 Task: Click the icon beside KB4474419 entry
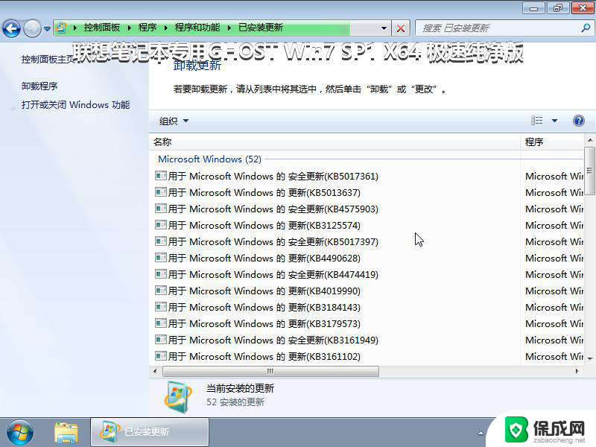pyautogui.click(x=161, y=273)
